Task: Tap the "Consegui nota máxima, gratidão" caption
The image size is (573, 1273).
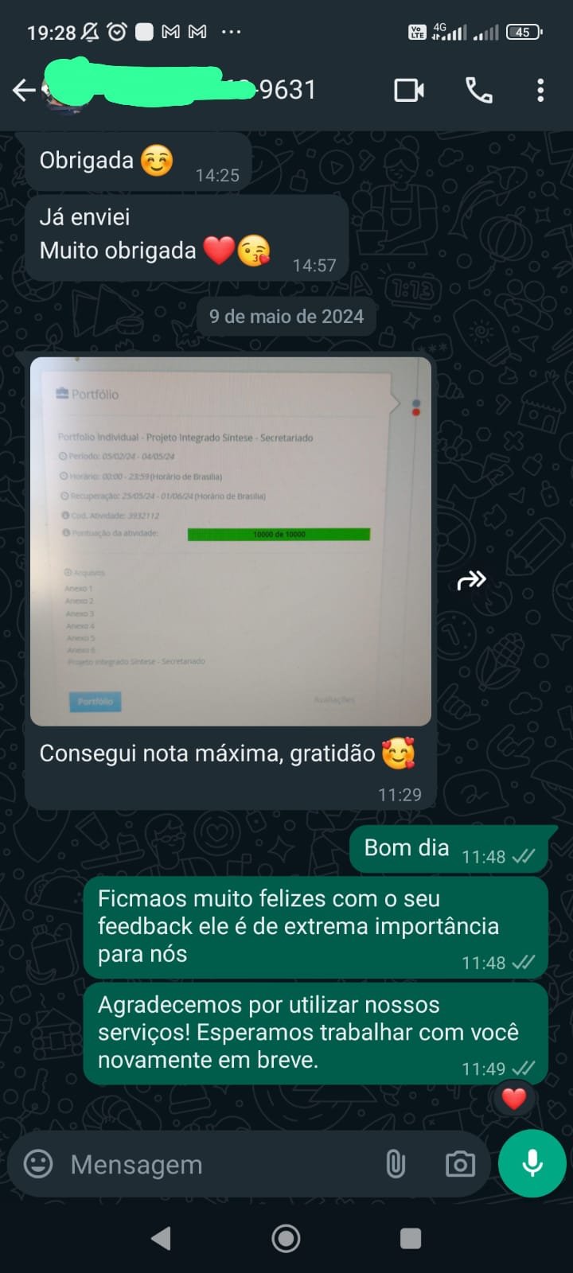Action: tap(207, 753)
